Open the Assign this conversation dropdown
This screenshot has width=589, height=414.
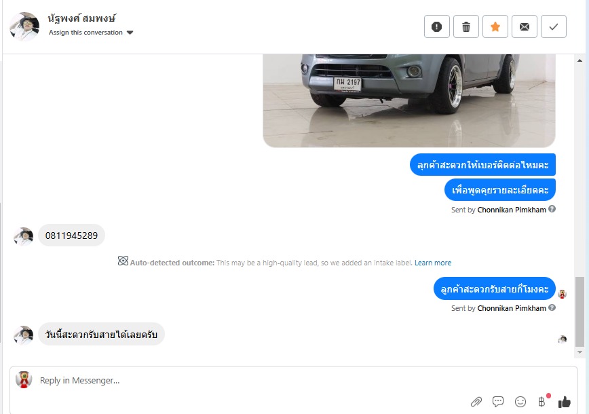[x=91, y=33]
